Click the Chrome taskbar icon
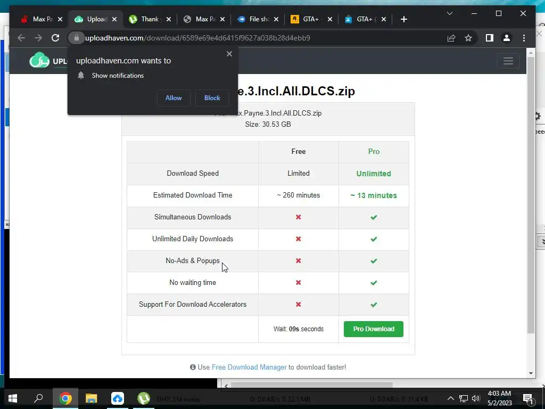The width and height of the screenshot is (545, 409). pos(65,398)
